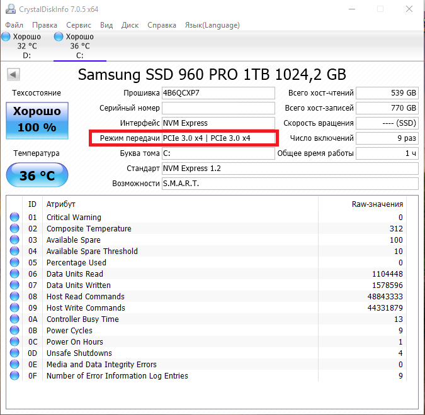The width and height of the screenshot is (425, 415).
Task: Click raw value 44331879
Action: click(385, 308)
